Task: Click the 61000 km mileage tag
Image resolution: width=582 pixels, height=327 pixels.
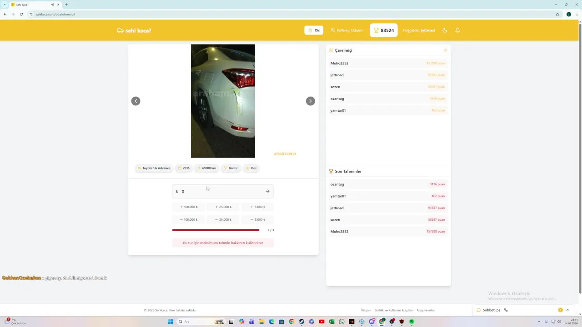Action: tap(206, 168)
